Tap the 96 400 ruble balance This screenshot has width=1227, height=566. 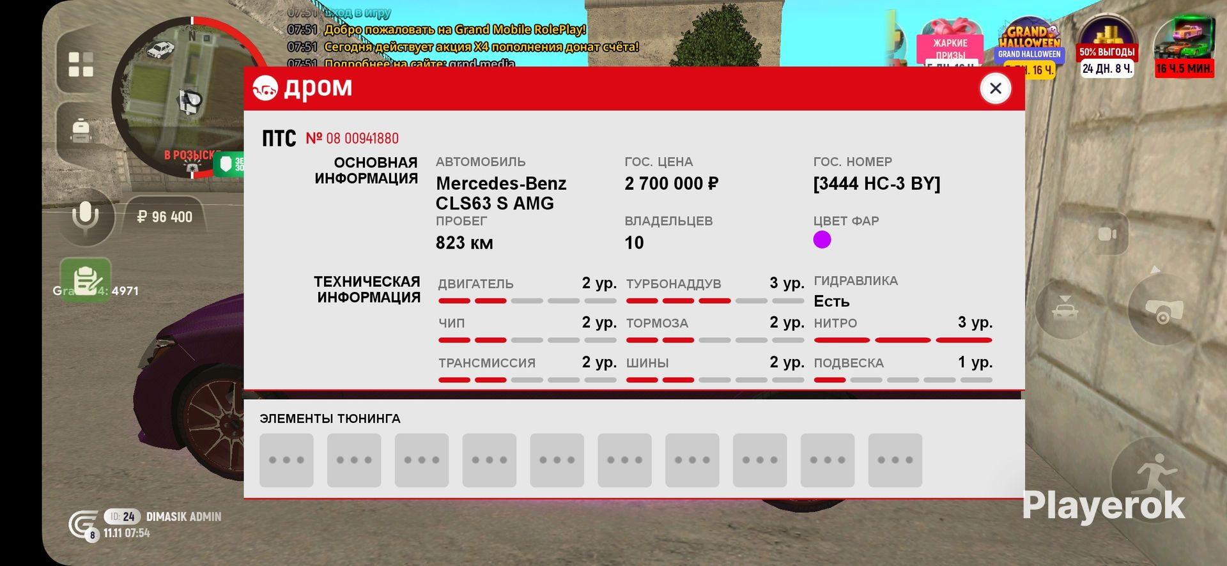[165, 217]
